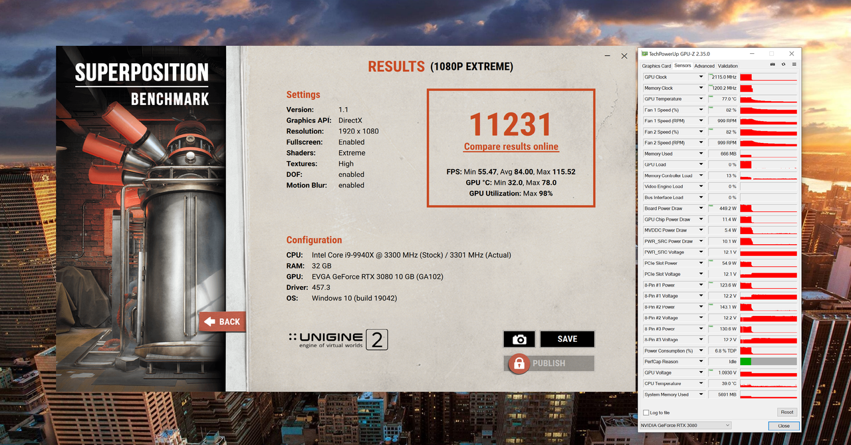
Task: Click the 2115.0 MHz GPU Clock value
Action: point(723,77)
